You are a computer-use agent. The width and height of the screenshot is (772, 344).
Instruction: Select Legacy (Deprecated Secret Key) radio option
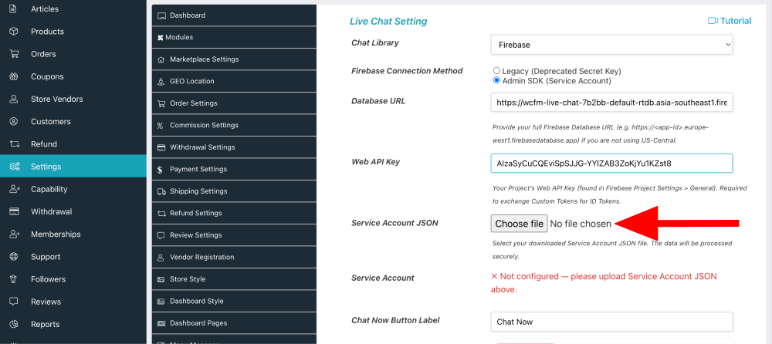[x=496, y=70]
